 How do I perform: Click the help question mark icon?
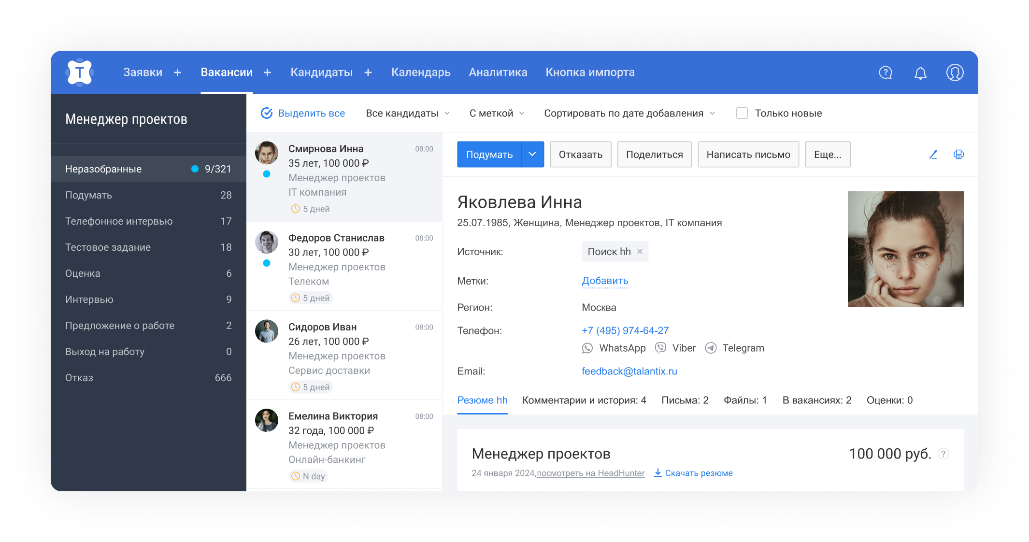pos(886,72)
